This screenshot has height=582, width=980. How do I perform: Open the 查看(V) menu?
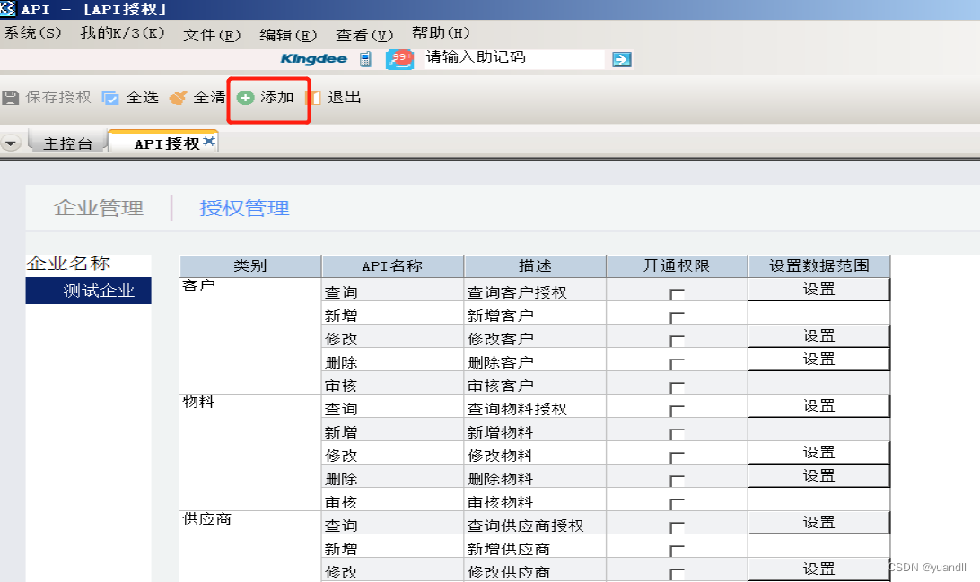[363, 32]
